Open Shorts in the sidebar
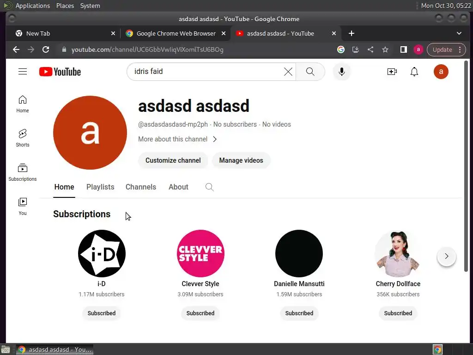 [23, 138]
